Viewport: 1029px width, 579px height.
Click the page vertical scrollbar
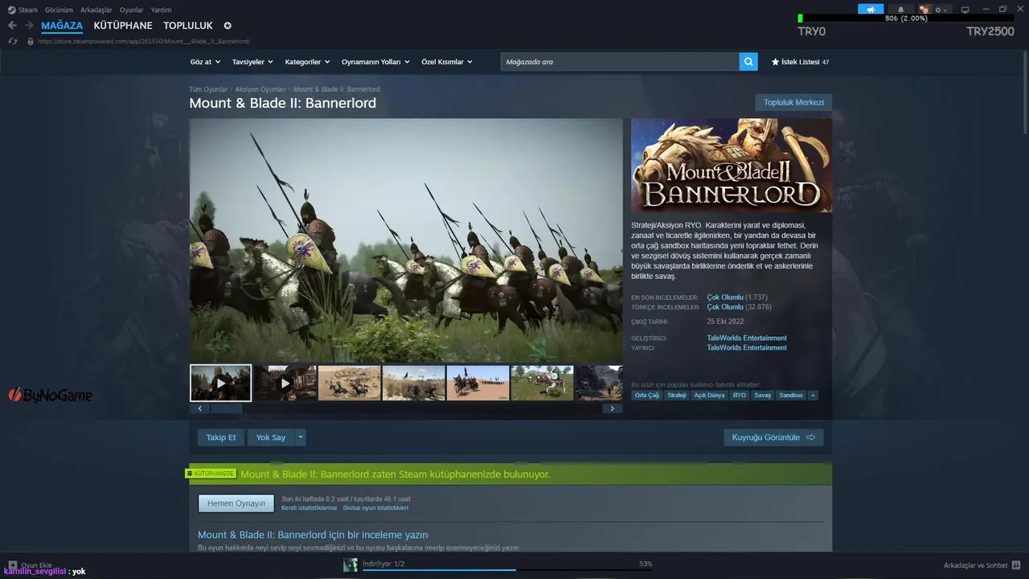[1024, 94]
